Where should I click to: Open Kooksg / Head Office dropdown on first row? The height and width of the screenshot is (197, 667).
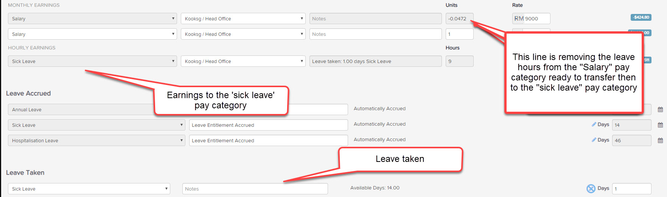pyautogui.click(x=243, y=18)
